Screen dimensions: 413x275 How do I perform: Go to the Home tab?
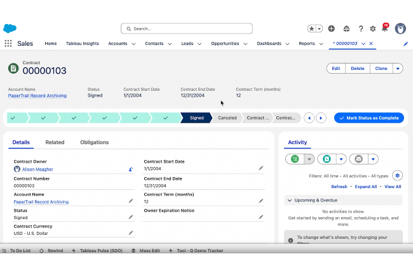(x=51, y=43)
